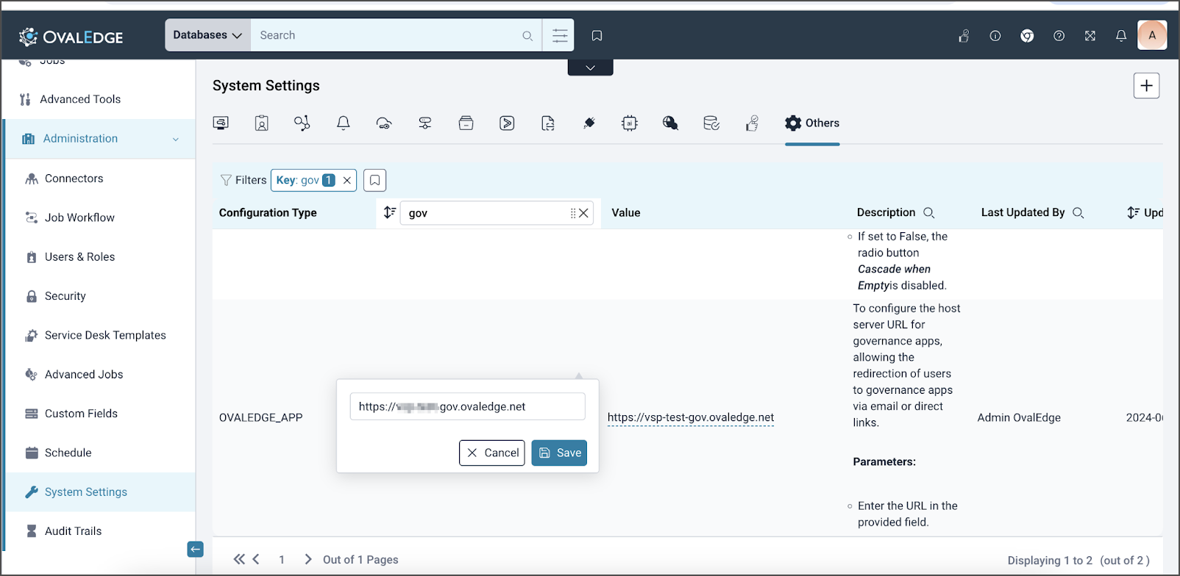Go to Audit Trails in the sidebar

[x=73, y=531]
